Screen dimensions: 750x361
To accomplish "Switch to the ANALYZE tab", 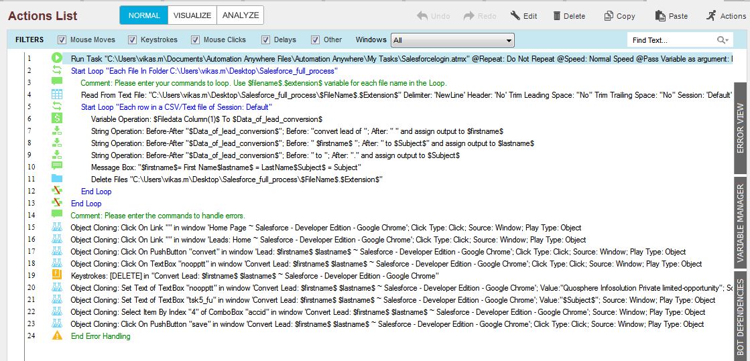I will coord(241,15).
